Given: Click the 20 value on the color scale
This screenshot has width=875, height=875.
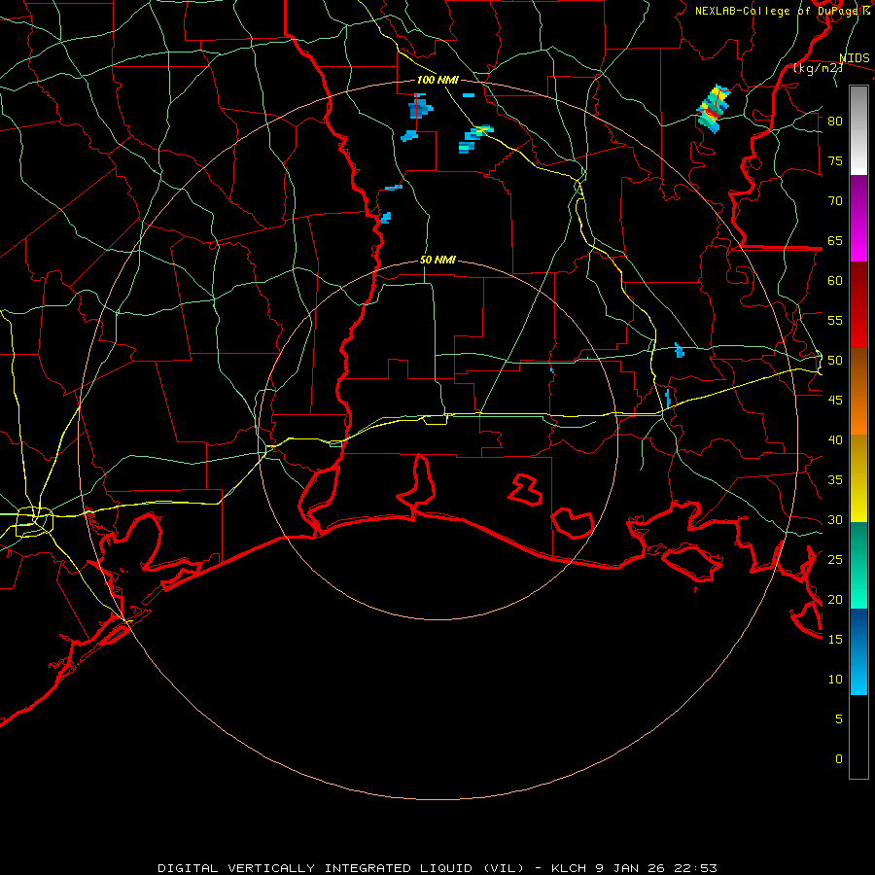Looking at the screenshot, I should pos(835,600).
